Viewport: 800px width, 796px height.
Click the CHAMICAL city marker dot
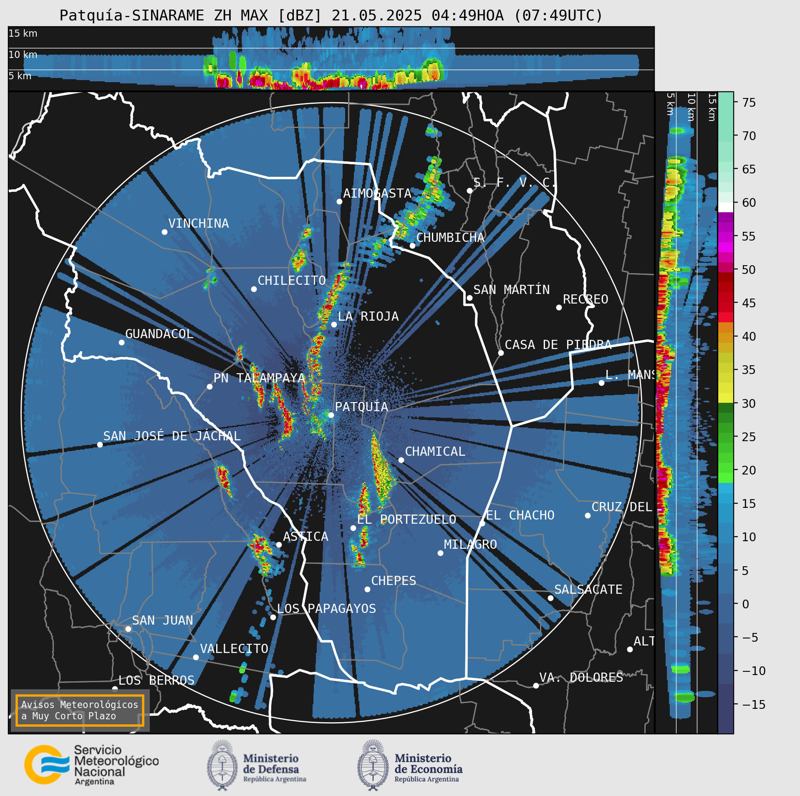click(x=401, y=460)
